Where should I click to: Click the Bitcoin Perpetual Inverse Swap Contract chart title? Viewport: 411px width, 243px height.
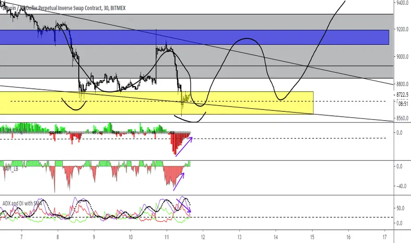pos(64,8)
